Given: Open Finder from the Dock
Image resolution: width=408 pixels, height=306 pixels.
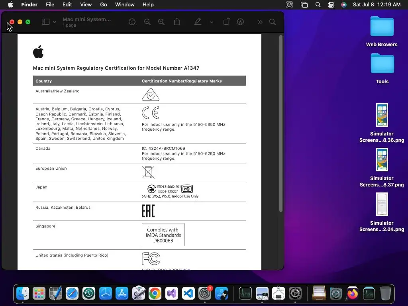Looking at the screenshot, I should point(23,293).
